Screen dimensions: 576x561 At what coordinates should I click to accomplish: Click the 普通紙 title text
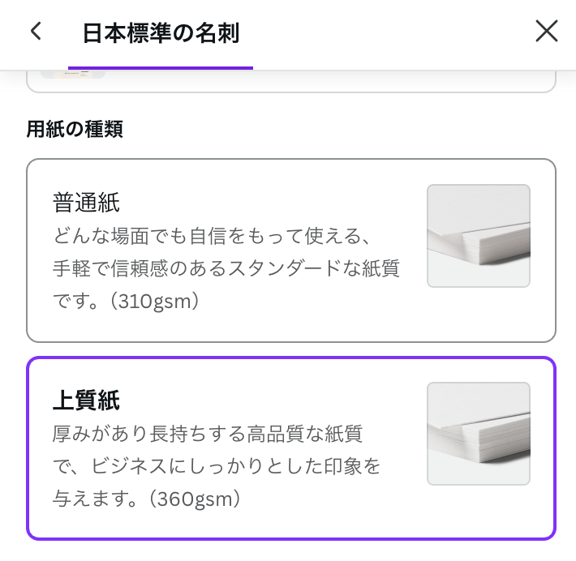coord(86,203)
